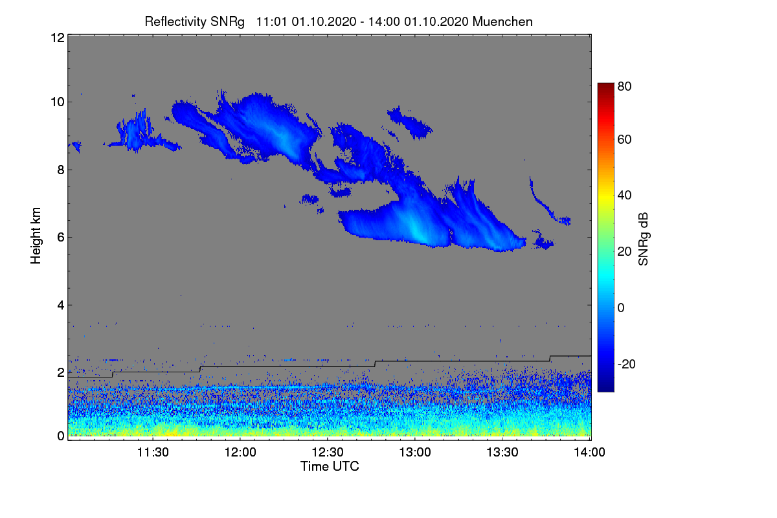Viewport: 777px width, 518px height.
Task: Click the start date '11:01 01.10.2020' in title
Action: coord(305,21)
